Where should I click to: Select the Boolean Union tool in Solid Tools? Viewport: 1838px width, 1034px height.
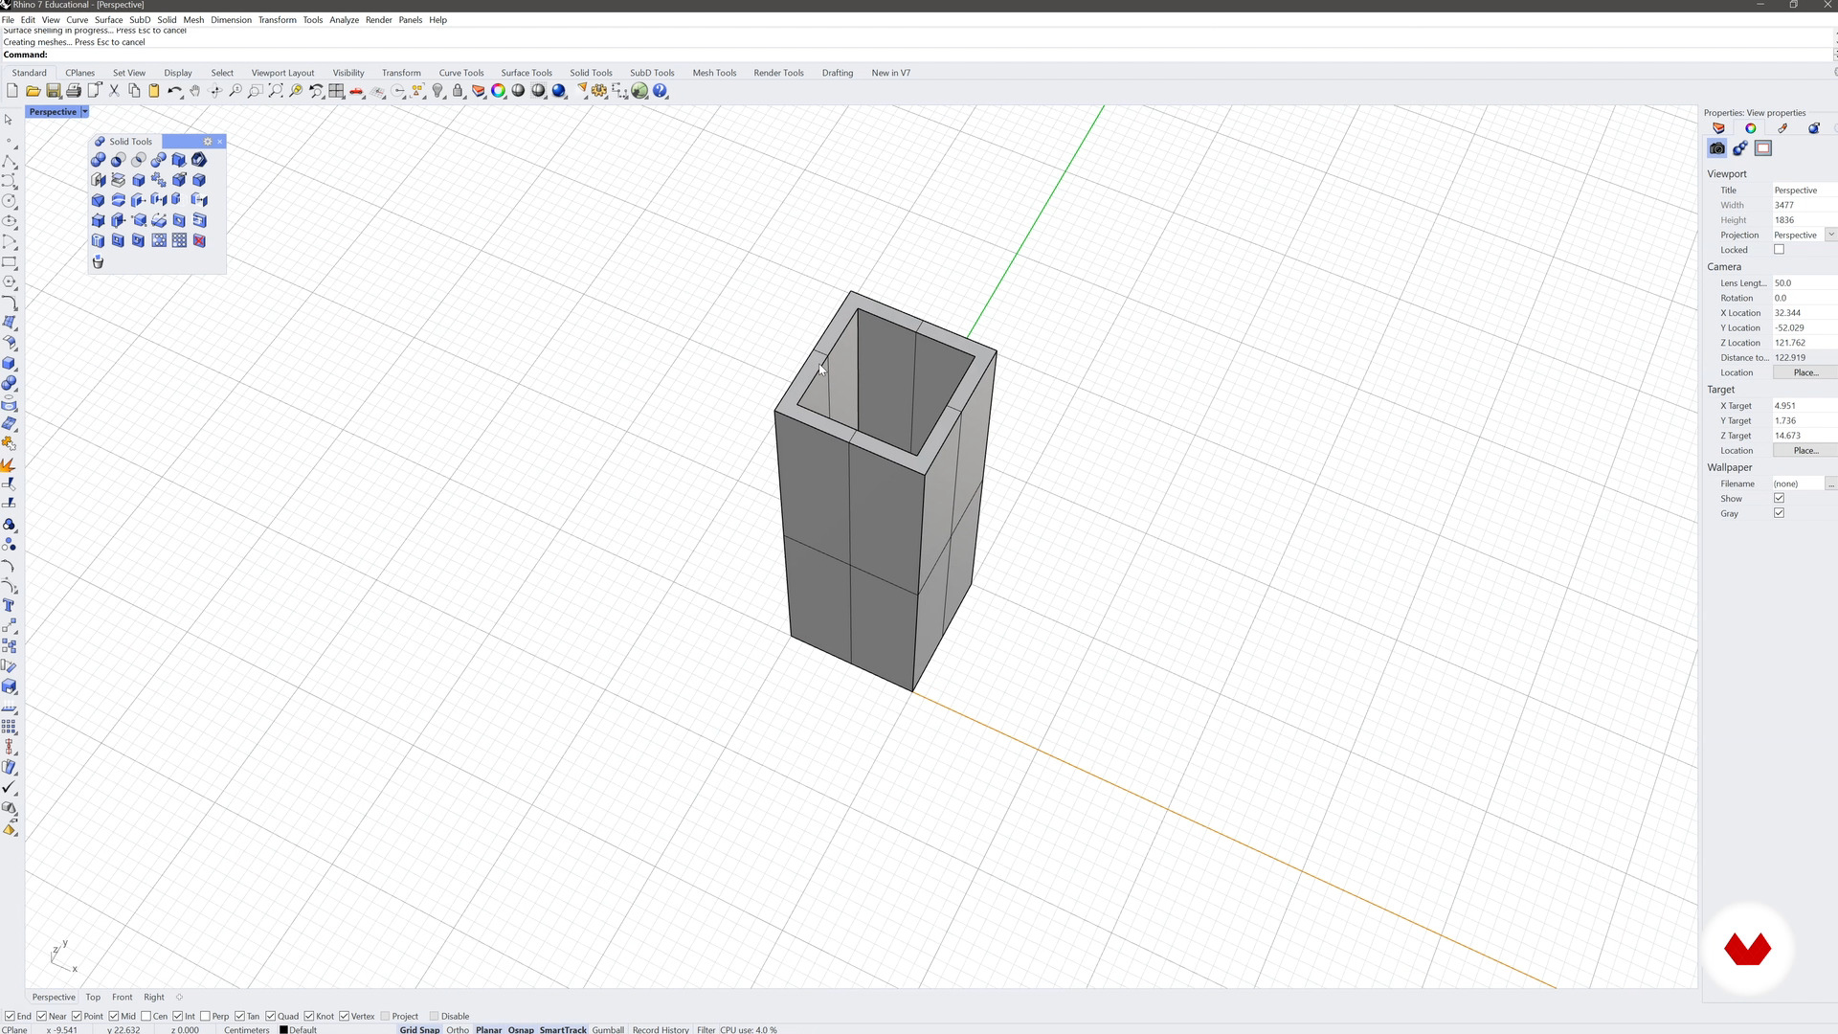coord(98,160)
